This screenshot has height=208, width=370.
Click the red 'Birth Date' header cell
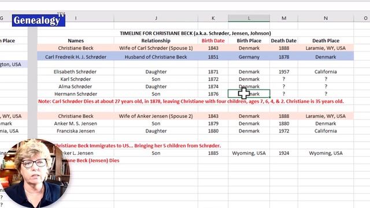(x=213, y=40)
